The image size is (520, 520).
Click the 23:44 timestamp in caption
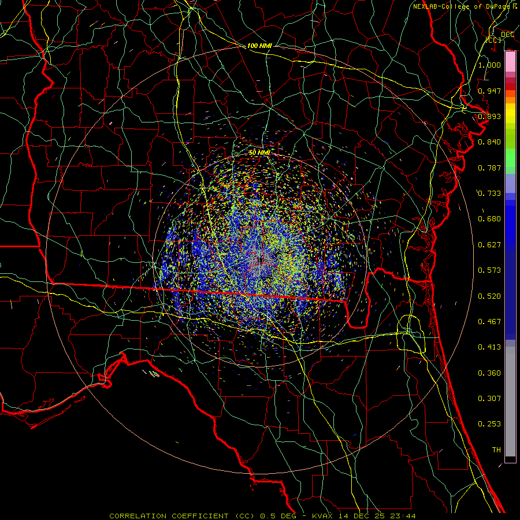coord(404,516)
